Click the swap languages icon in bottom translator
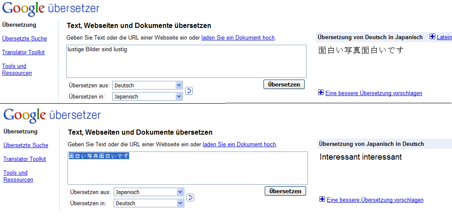 pos(190,197)
